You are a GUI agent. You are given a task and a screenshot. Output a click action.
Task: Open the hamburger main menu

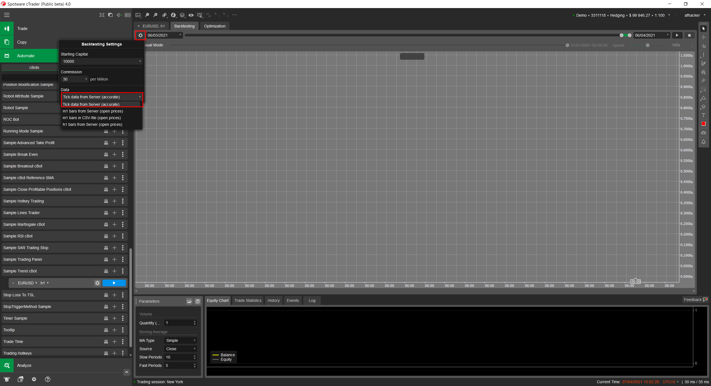[7, 15]
